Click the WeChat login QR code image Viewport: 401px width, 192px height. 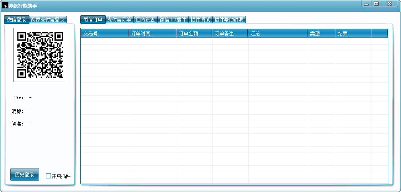point(40,55)
